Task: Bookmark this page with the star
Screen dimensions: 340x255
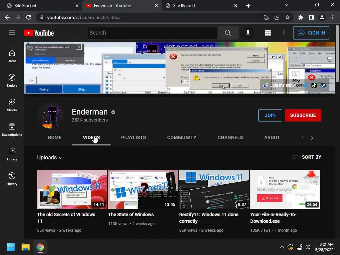Action: 288,17
